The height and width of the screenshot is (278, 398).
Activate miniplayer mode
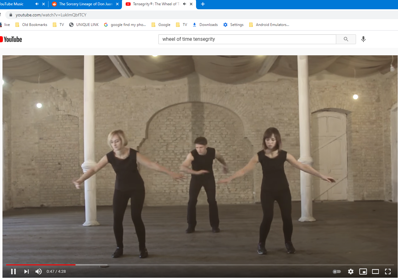363,272
